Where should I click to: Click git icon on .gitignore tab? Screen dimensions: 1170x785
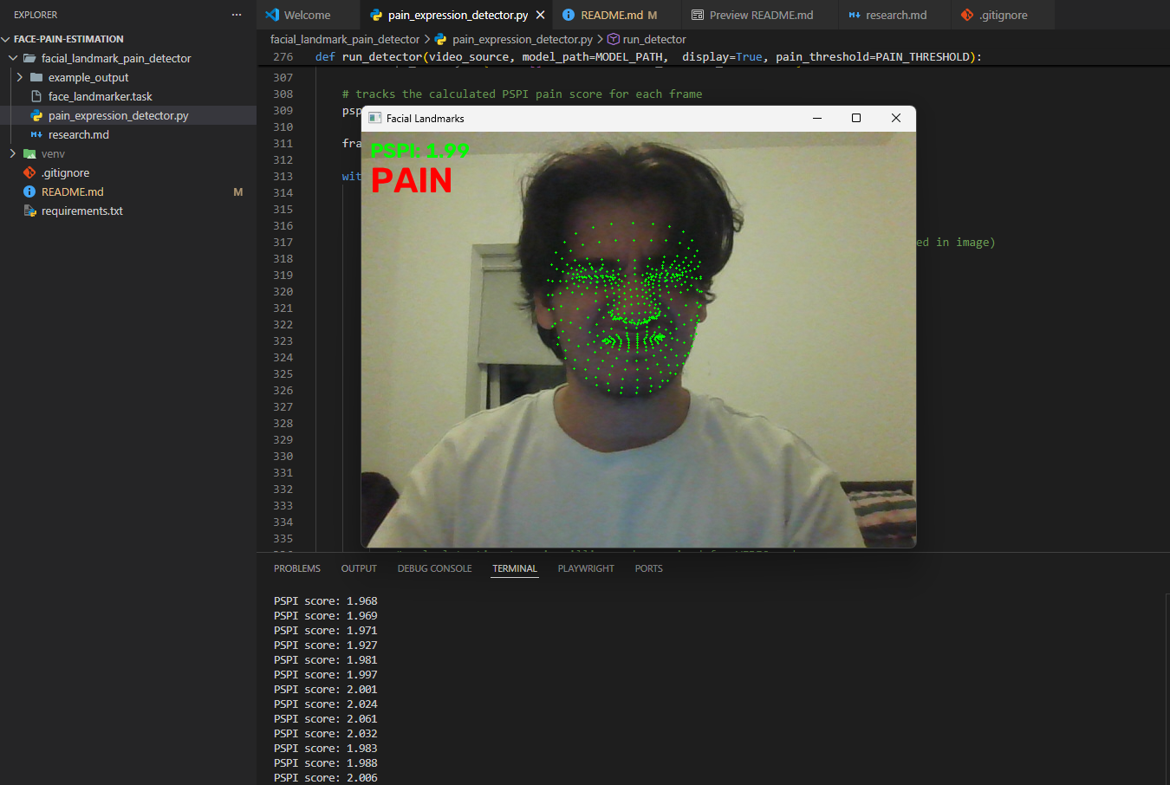click(967, 15)
